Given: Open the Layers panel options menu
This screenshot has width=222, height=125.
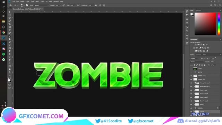Looking at the screenshot, I should coord(221,55).
